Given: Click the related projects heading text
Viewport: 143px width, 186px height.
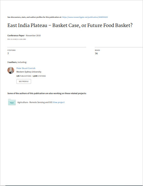Looking at the screenshot, I should click(47, 93).
